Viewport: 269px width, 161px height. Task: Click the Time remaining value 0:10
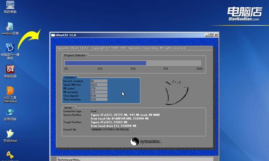coord(99,99)
